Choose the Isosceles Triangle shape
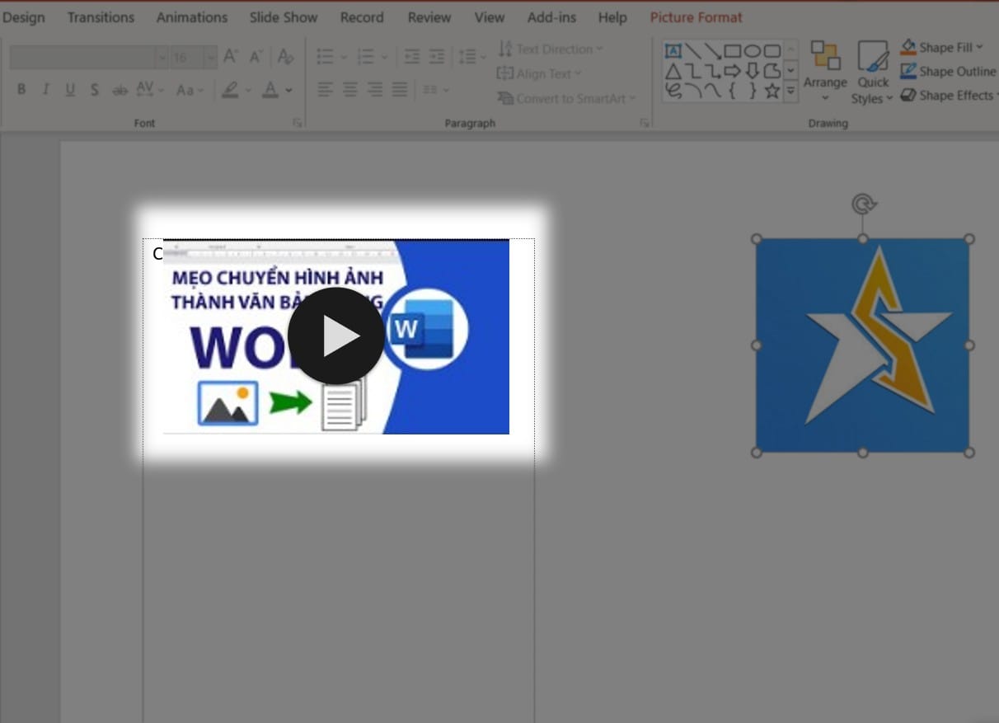The image size is (999, 723). click(673, 71)
